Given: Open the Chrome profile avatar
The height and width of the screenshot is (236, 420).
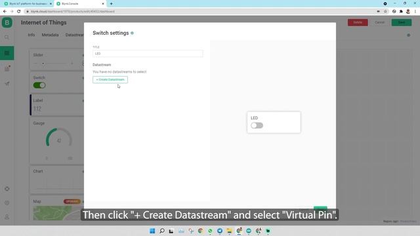Looking at the screenshot, I should pos(408,12).
